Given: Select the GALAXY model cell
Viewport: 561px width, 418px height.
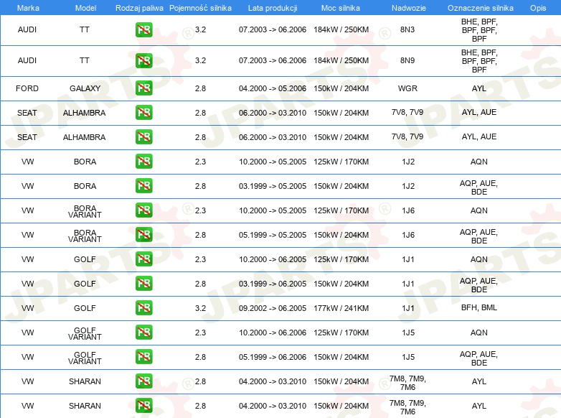Looking at the screenshot, I should [x=85, y=88].
